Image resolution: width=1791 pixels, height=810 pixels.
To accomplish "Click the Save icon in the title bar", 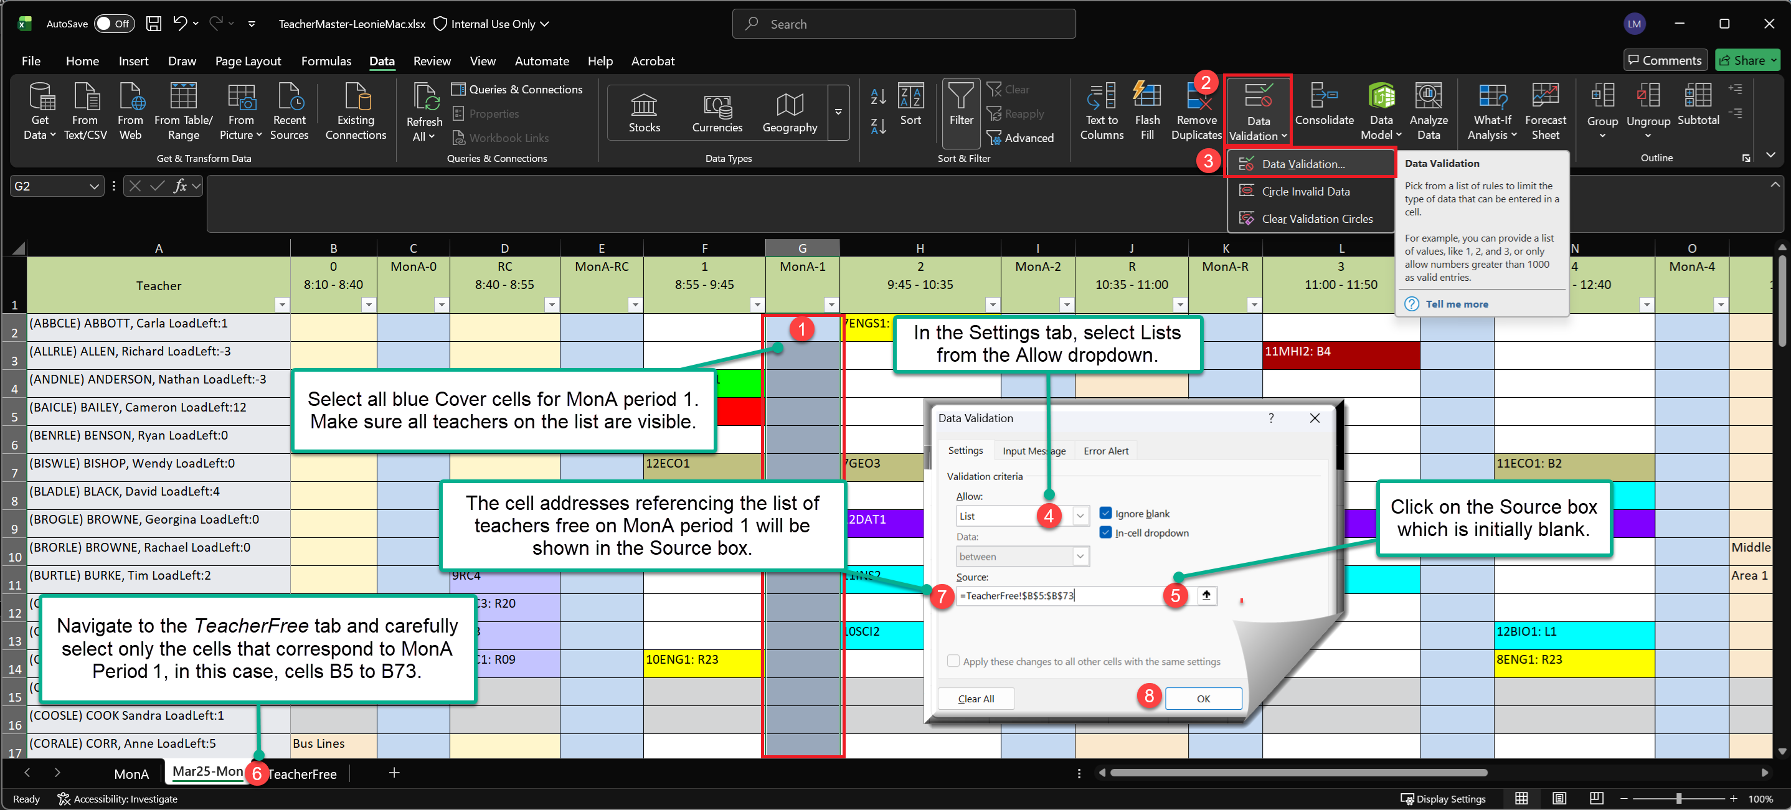I will pos(154,24).
